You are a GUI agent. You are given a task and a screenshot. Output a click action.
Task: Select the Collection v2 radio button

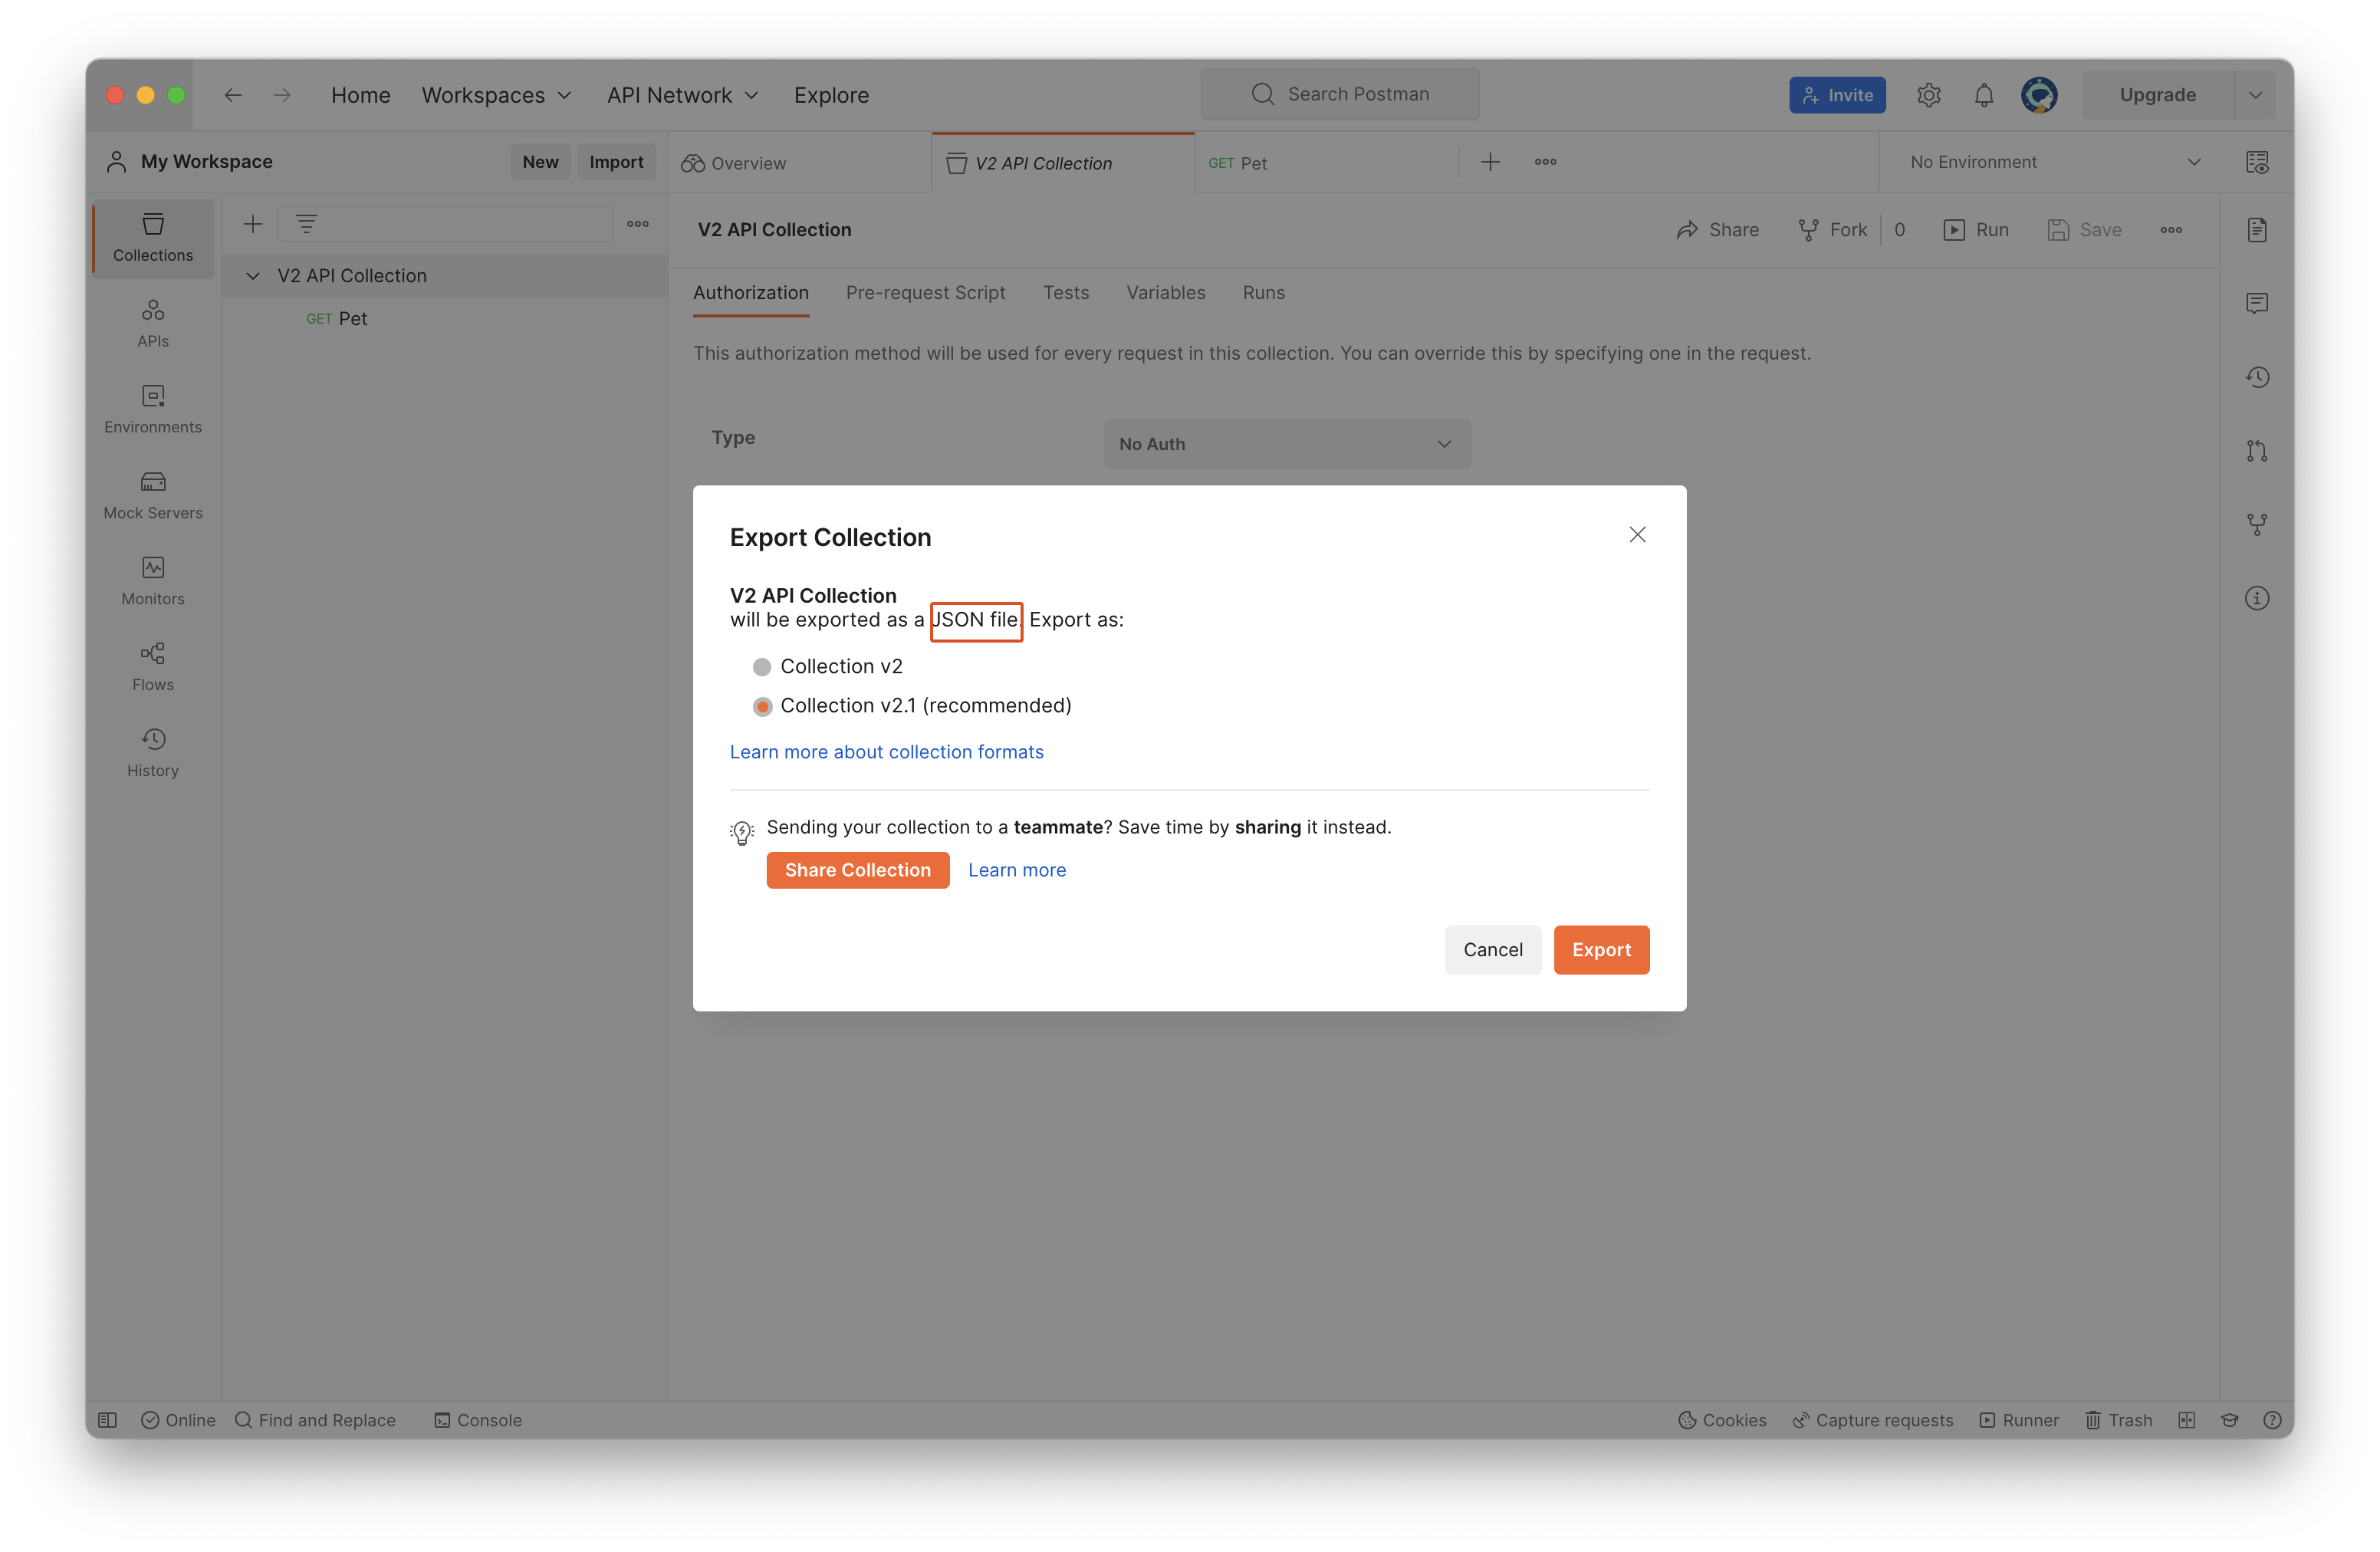coord(762,667)
